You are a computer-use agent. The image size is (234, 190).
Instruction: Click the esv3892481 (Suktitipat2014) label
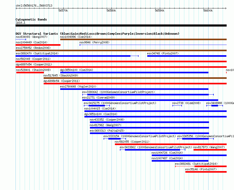[196, 164]
